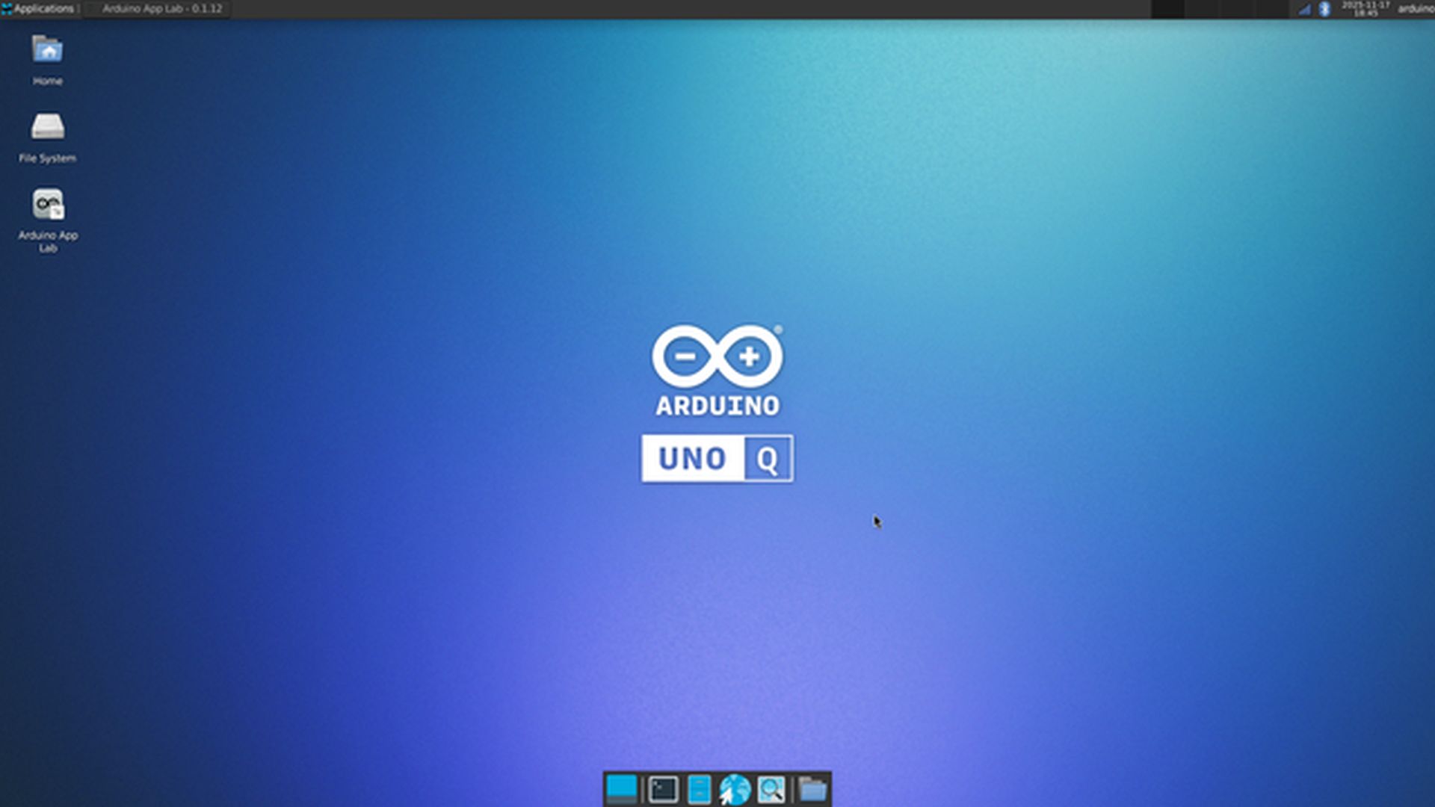Select the File System drive icon
The height and width of the screenshot is (807, 1435).
click(x=47, y=127)
